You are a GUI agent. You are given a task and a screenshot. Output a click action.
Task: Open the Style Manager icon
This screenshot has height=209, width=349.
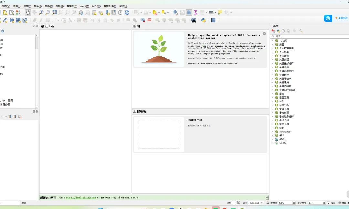click(18, 13)
